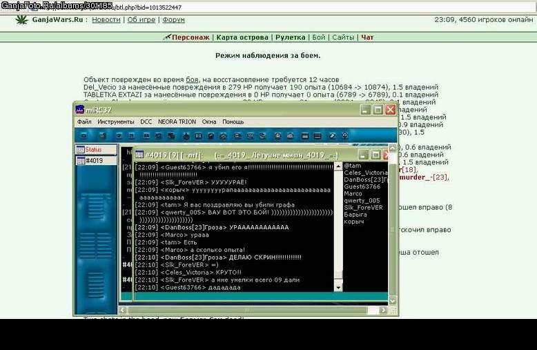Click the sixth mIRC toolbar icon
The height and width of the screenshot is (350, 537).
158,136
